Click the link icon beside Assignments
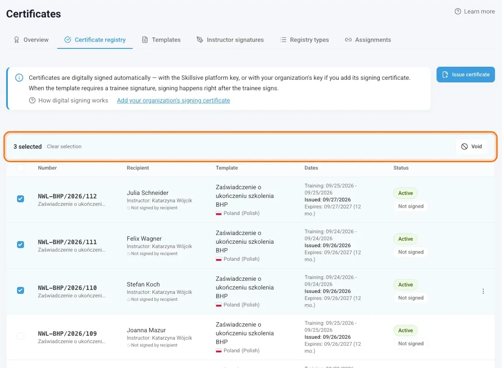The height and width of the screenshot is (368, 502). click(348, 40)
